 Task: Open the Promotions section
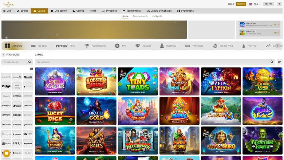185,11
